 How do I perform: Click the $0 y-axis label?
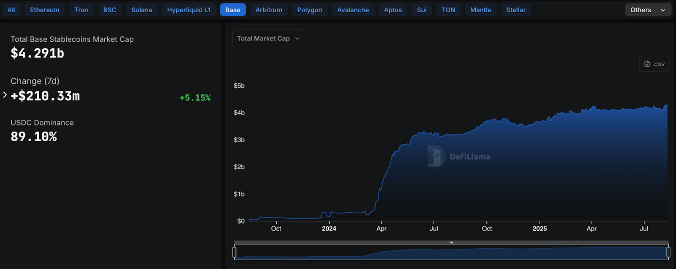click(x=241, y=221)
